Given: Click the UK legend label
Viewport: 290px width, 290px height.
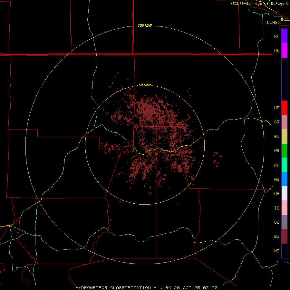Looking at the screenshot, I should [x=276, y=51].
